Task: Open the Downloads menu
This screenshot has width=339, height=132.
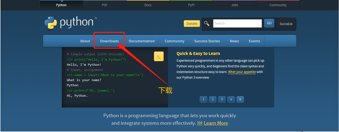Action: [x=109, y=41]
